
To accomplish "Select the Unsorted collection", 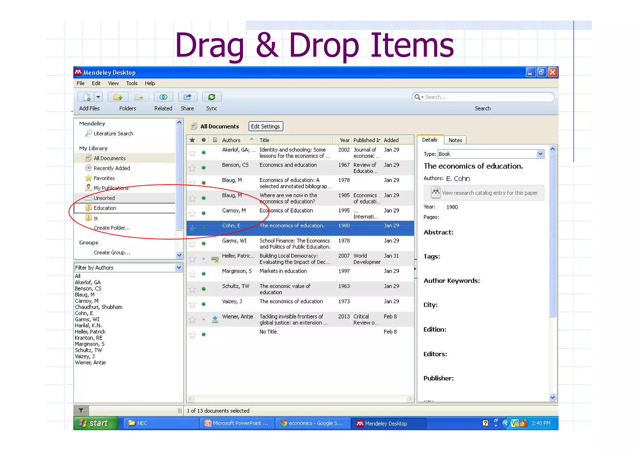I will tap(104, 198).
